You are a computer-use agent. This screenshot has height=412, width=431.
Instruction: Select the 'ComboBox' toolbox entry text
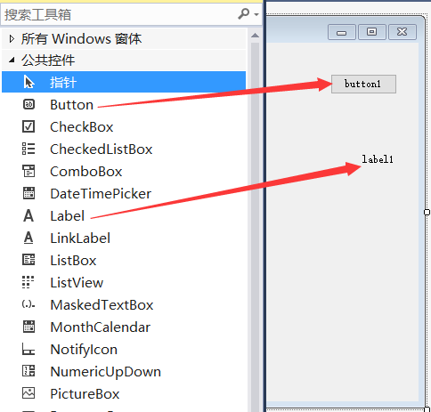(x=86, y=172)
